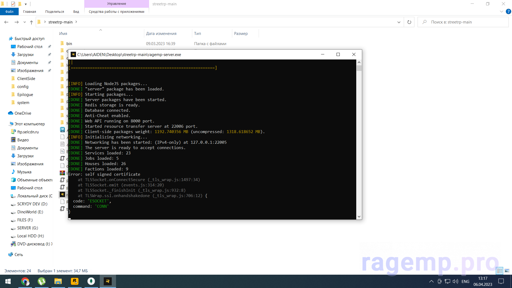Screen dimensions: 512x288
Task: Open Local HDD (H:) drive
Action: (x=30, y=236)
